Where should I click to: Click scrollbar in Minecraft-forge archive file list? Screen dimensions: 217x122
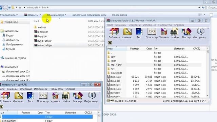click(207, 72)
